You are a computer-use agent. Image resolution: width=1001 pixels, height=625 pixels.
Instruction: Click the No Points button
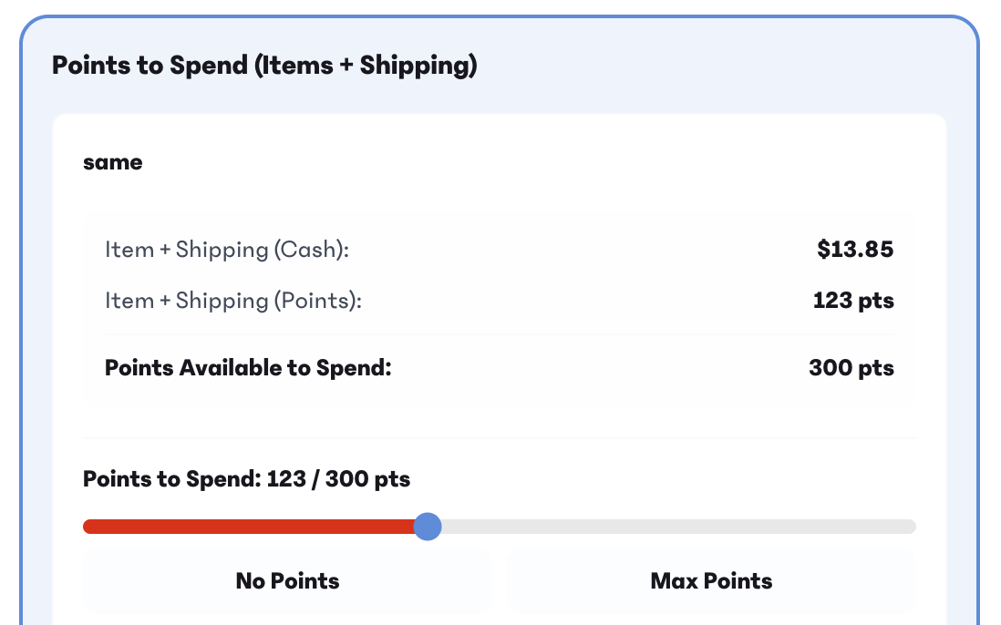pos(287,581)
